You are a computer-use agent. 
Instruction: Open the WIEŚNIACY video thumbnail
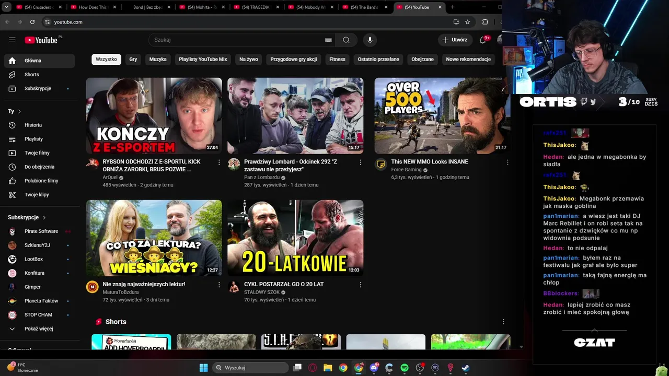click(154, 238)
